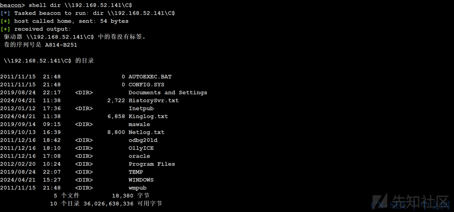Select the WINDOWS directory name
The height and width of the screenshot is (212, 454).
pos(141,180)
